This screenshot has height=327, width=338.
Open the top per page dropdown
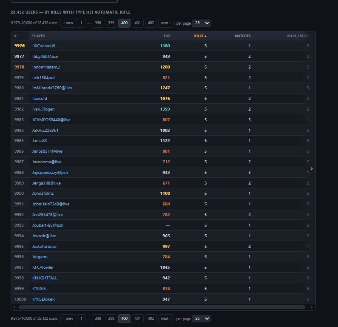click(201, 23)
